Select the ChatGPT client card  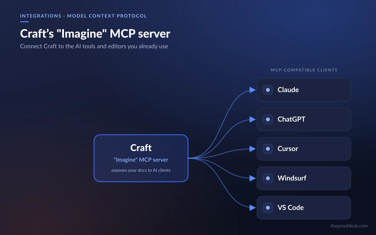tap(304, 119)
